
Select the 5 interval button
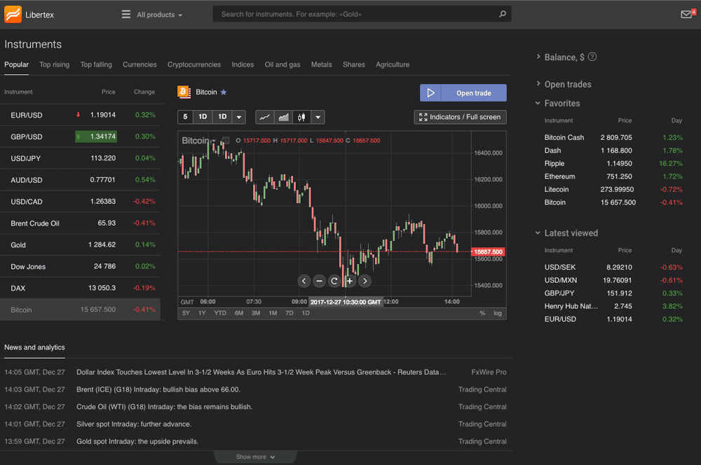tap(185, 117)
